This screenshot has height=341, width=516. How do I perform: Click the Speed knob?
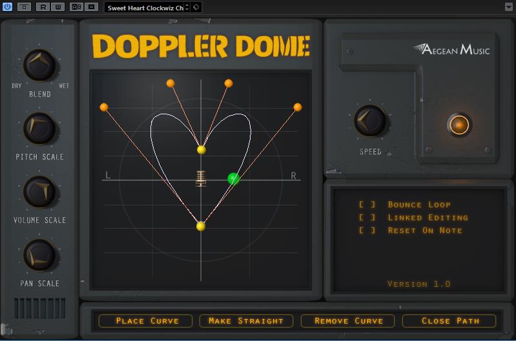click(x=370, y=121)
